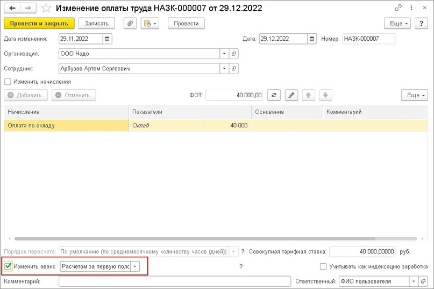434x289 pixels.
Task: Expand the Сотрудник dropdown list
Action: click(x=224, y=69)
